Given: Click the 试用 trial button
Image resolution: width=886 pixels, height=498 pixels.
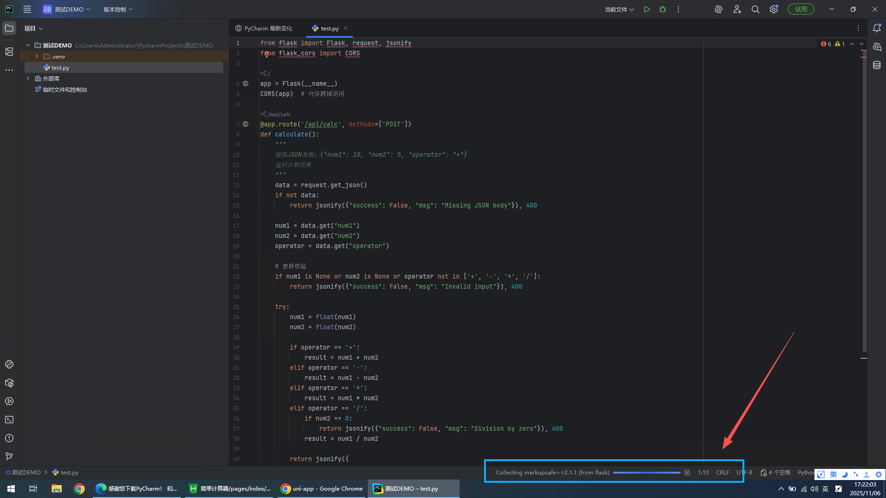Looking at the screenshot, I should [801, 9].
